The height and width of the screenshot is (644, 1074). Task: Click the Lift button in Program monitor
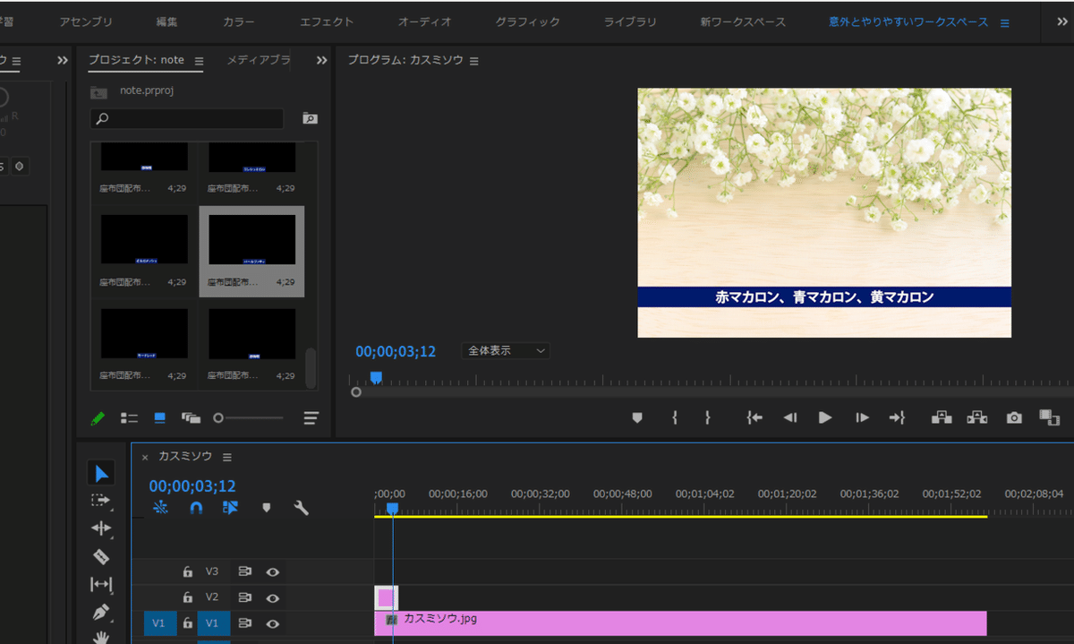click(x=942, y=416)
